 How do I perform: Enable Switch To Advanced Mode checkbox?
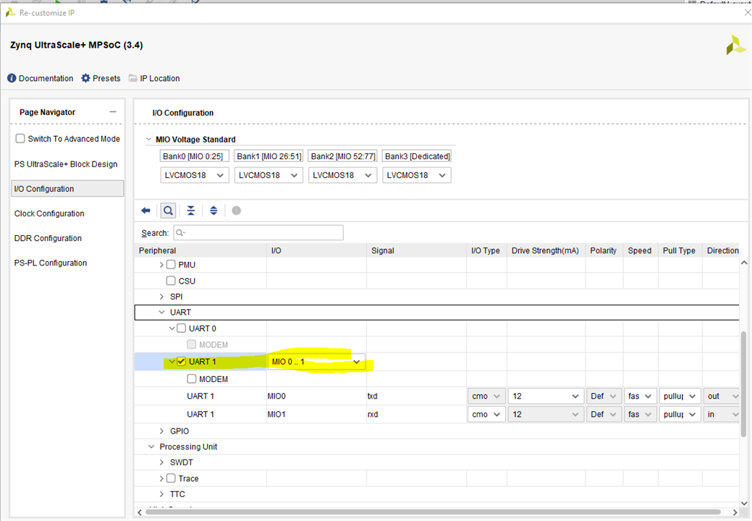point(20,138)
